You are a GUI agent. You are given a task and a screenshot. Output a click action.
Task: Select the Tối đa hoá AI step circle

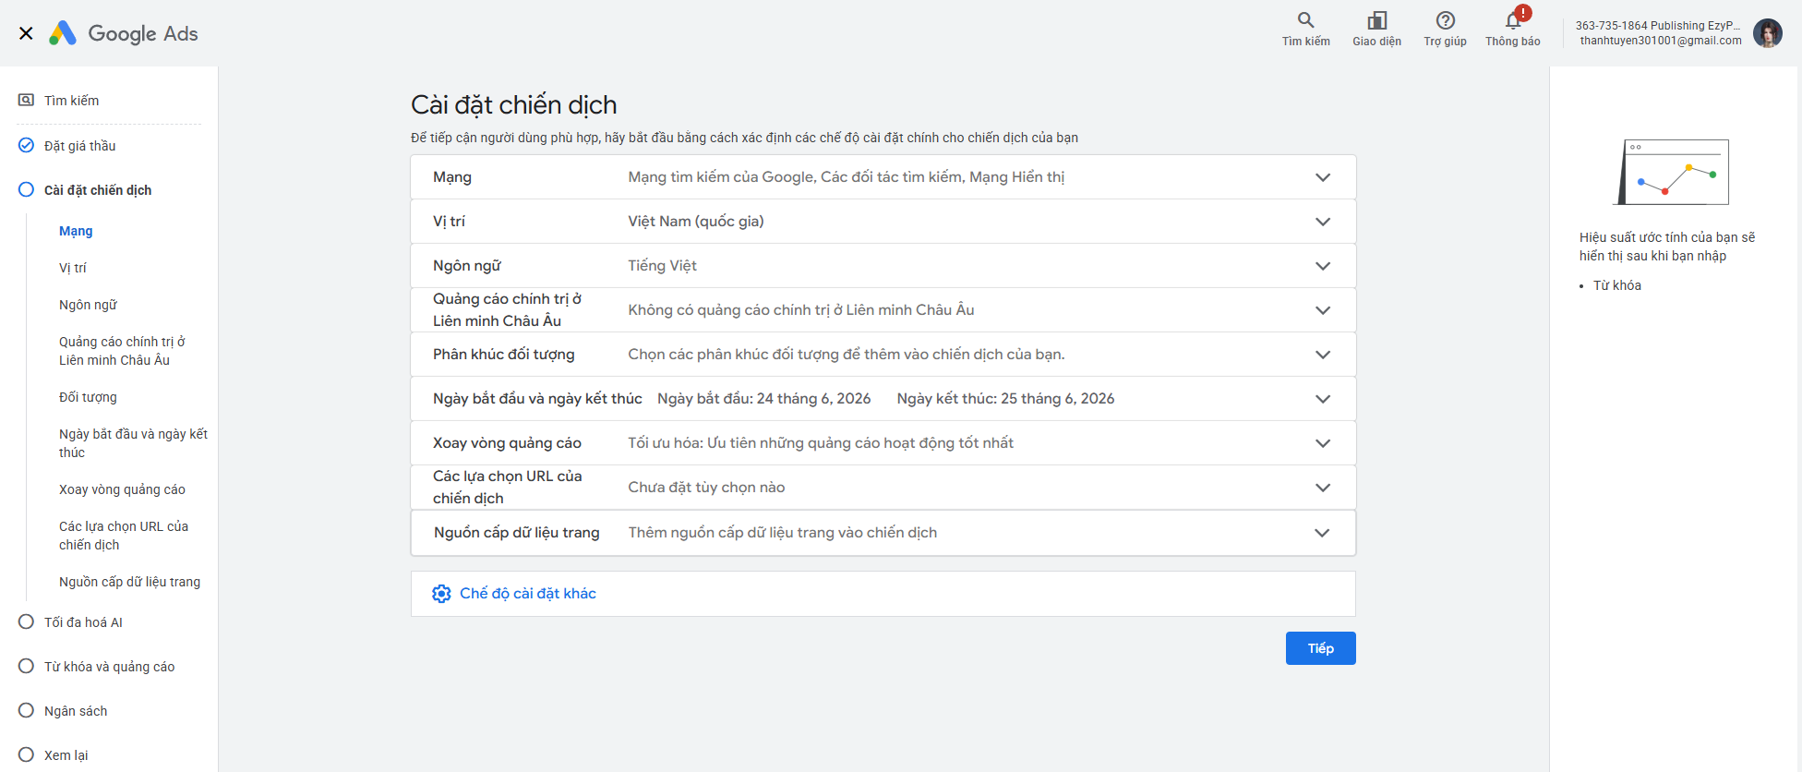(x=26, y=621)
